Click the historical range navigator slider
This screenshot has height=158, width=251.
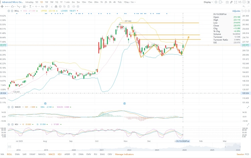pyautogui.click(x=233, y=147)
